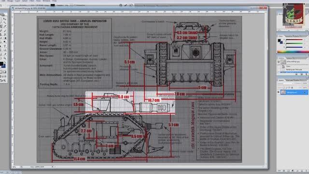
Task: Select the Dodge tool
Action: [x=5, y=42]
